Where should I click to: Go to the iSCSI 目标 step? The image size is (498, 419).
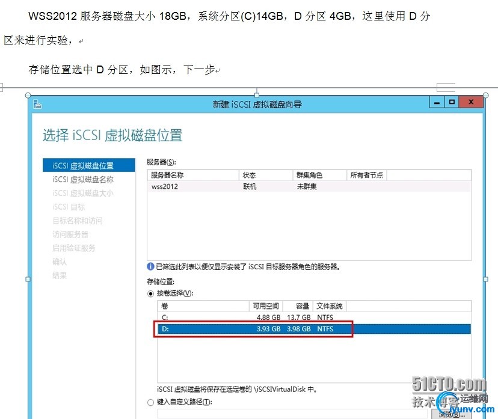click(x=69, y=207)
